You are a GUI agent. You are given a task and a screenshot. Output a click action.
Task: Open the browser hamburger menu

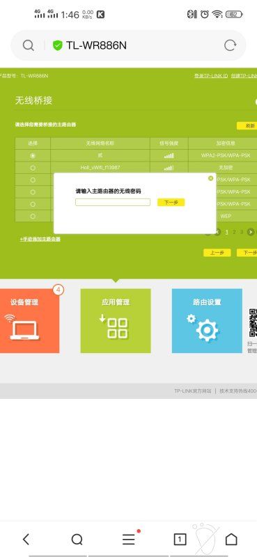pyautogui.click(x=129, y=539)
